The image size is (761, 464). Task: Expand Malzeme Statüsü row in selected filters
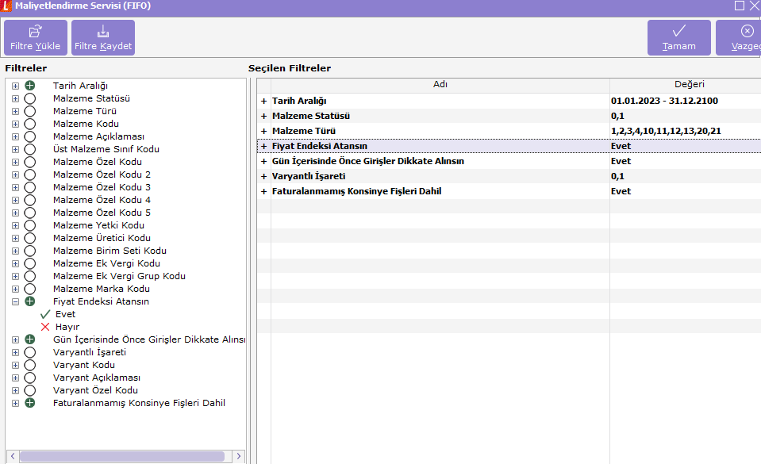point(263,116)
